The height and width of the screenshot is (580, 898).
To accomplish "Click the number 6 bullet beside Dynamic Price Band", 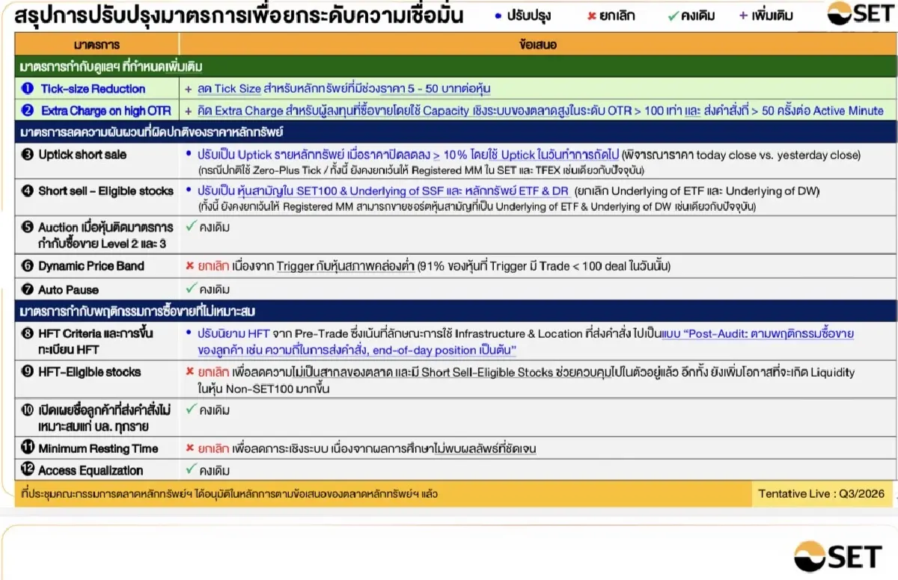I will [28, 266].
